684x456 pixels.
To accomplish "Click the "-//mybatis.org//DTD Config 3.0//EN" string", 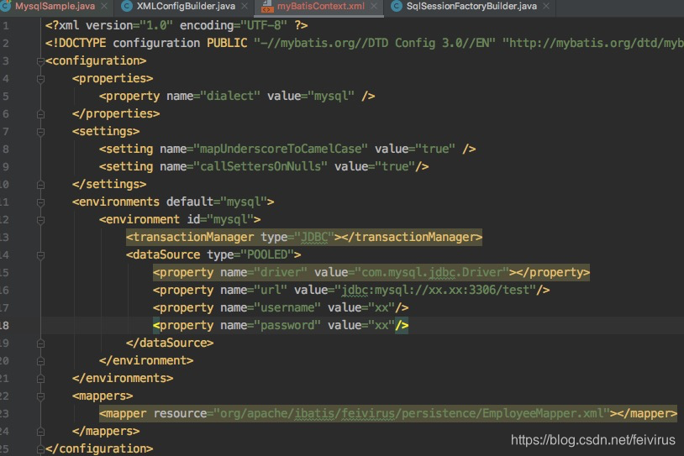I will tap(375, 43).
